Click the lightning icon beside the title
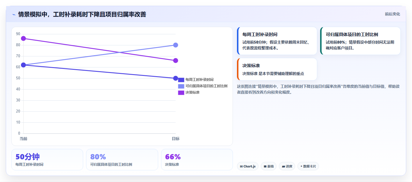412x182 pixels. [x=14, y=15]
